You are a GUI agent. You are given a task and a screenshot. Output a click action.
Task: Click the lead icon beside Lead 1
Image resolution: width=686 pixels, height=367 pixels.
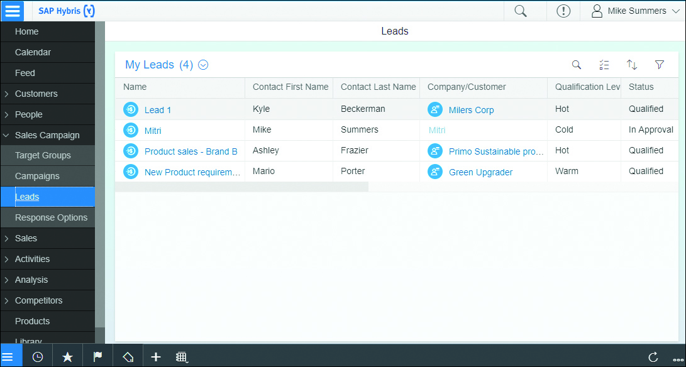[131, 109]
